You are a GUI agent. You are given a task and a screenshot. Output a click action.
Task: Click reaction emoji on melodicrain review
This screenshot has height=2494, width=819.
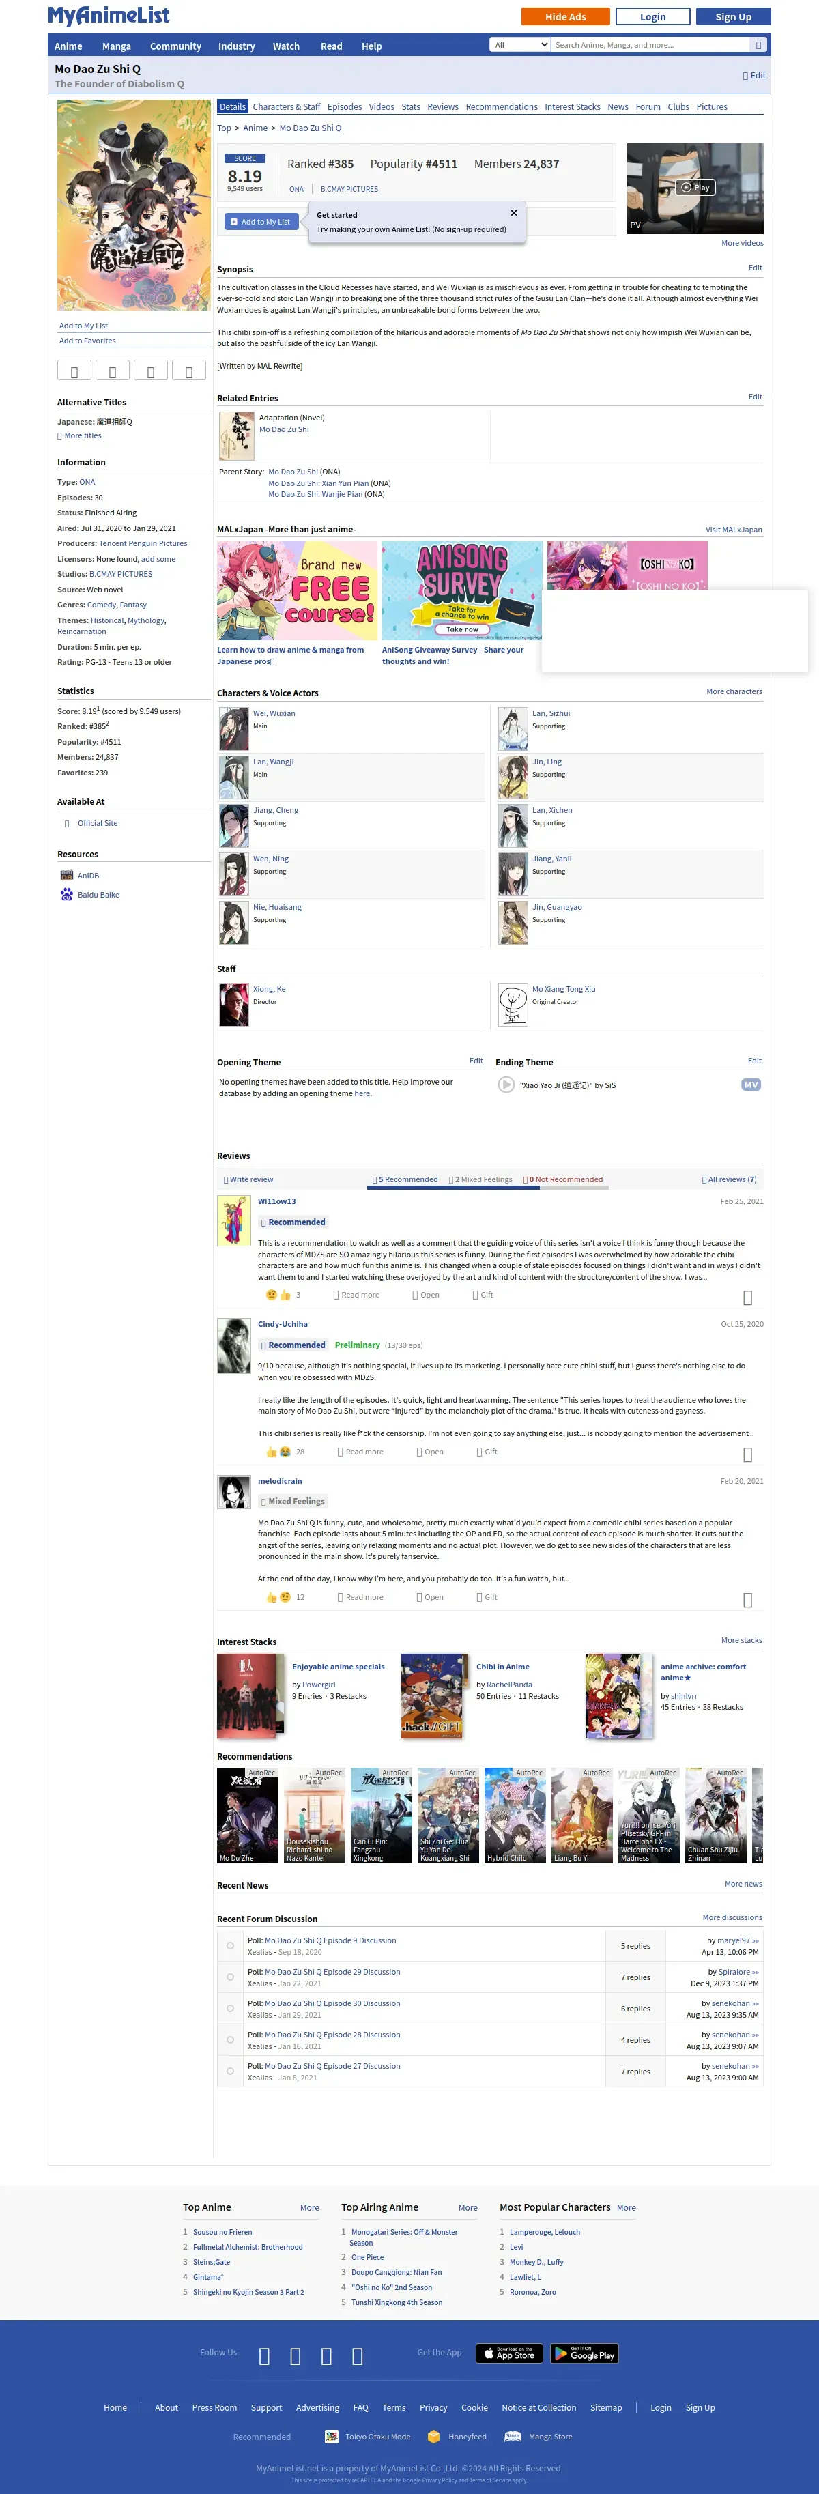pyautogui.click(x=278, y=1596)
